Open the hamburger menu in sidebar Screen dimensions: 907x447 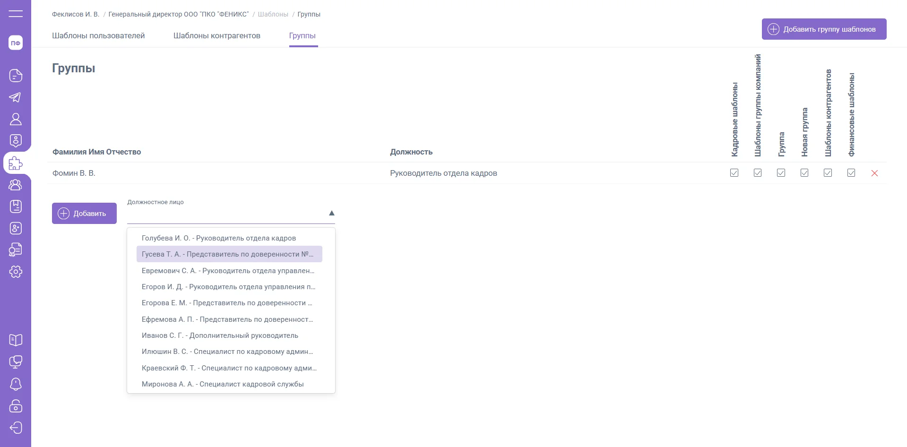[16, 14]
